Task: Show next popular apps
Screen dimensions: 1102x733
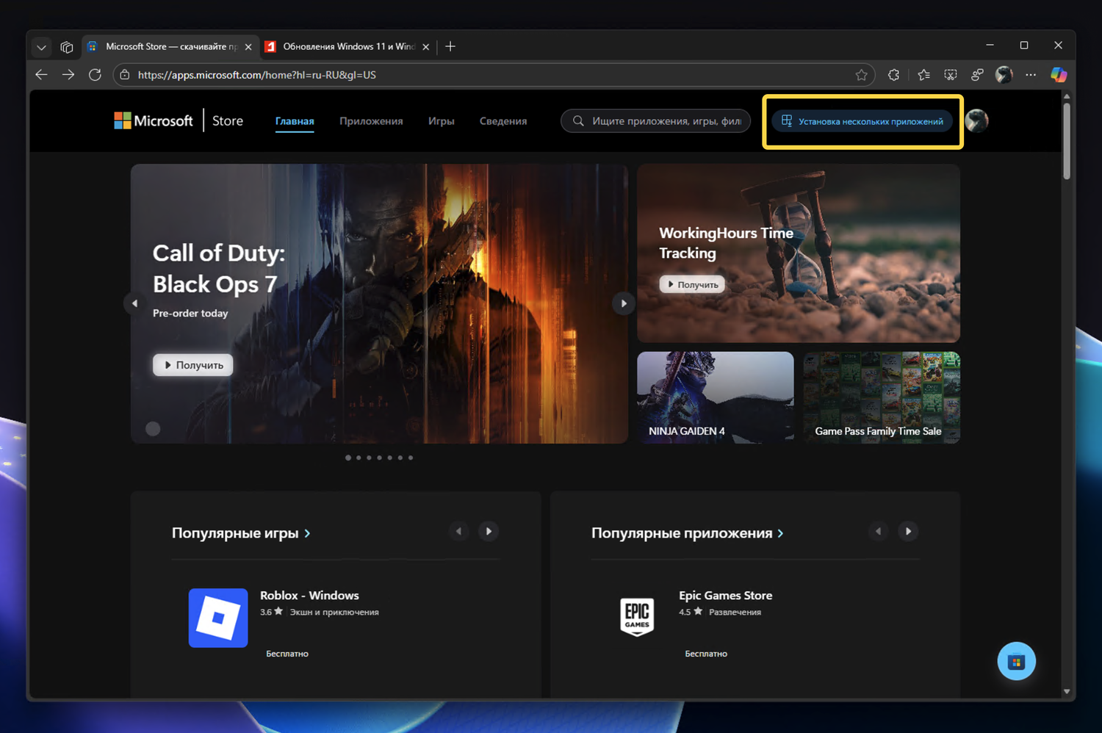Action: (x=908, y=531)
